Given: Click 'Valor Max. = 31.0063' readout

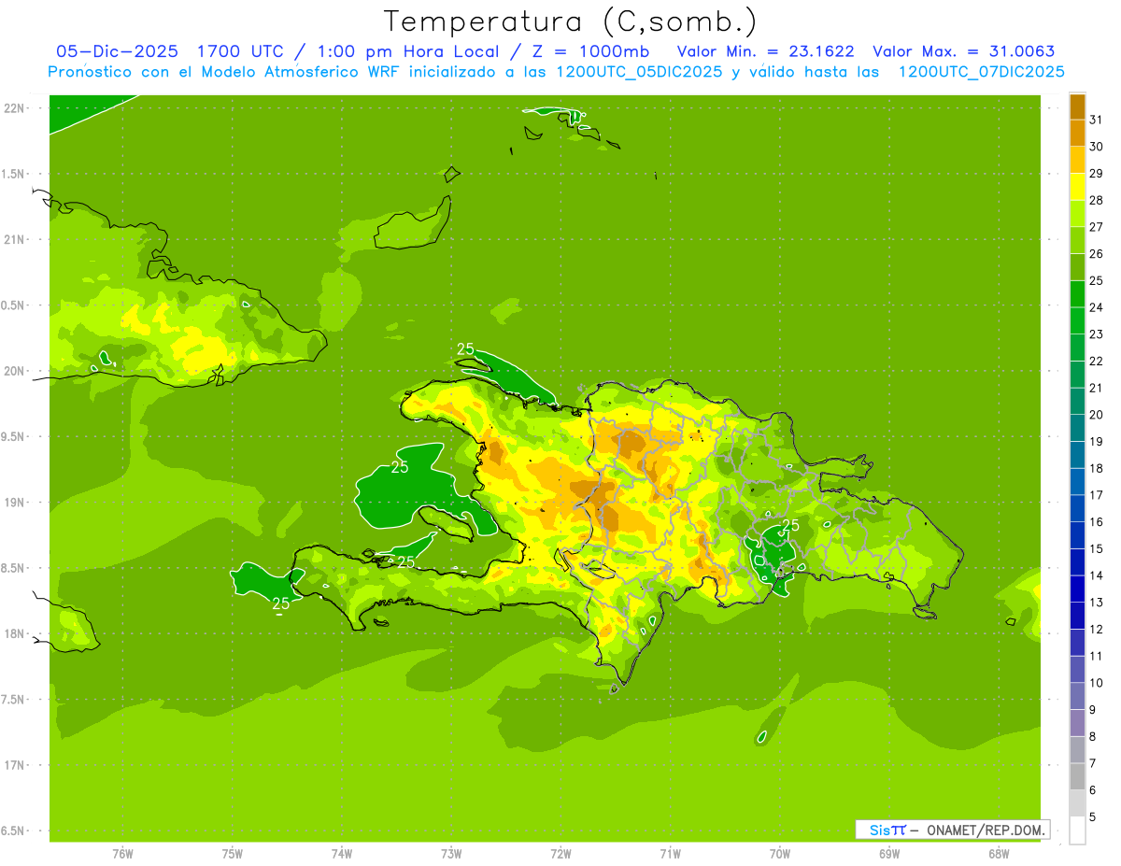Looking at the screenshot, I should 963,51.
